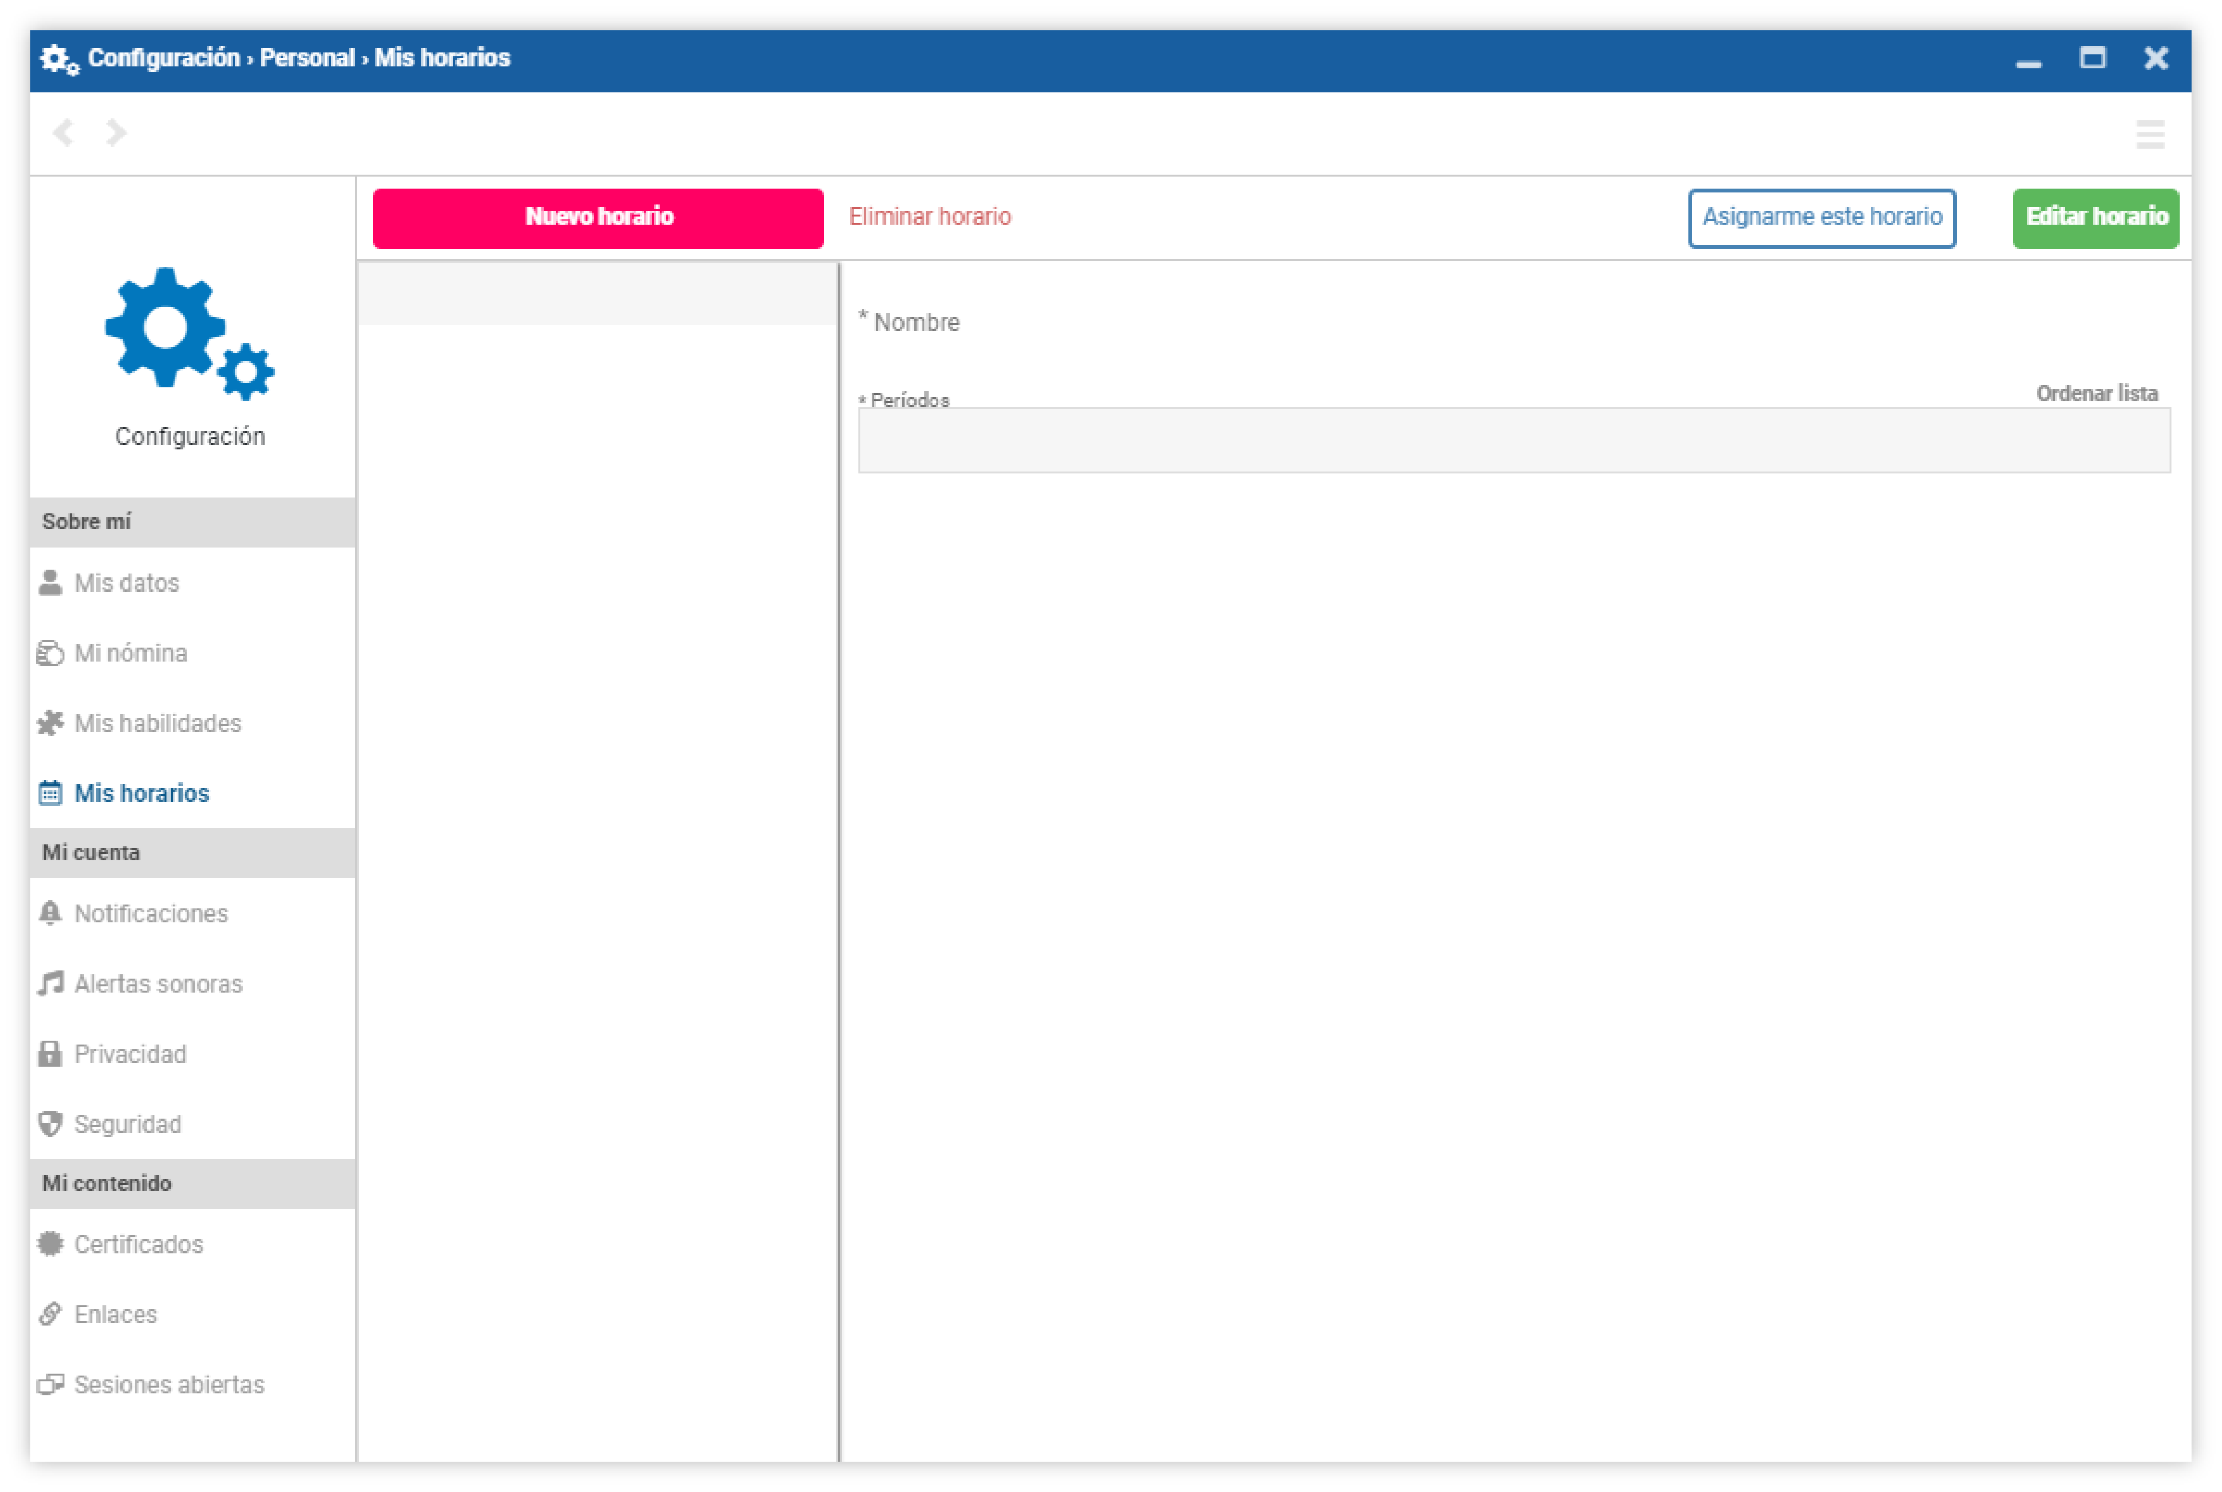Click the chain link icon beside Enlaces
This screenshot has height=1492, width=2222.
pyautogui.click(x=51, y=1314)
